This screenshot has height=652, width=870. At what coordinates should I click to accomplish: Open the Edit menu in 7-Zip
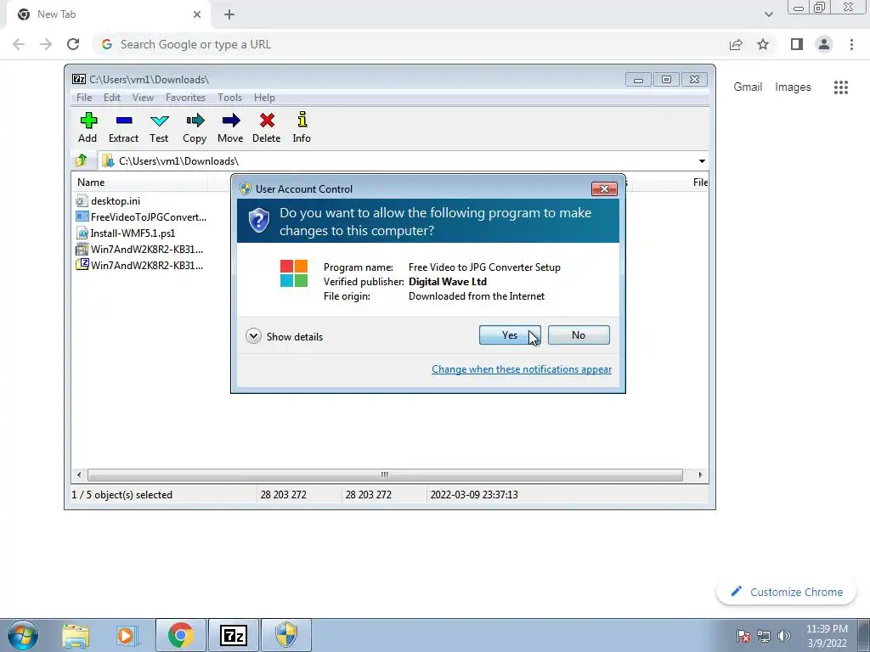pyautogui.click(x=111, y=98)
